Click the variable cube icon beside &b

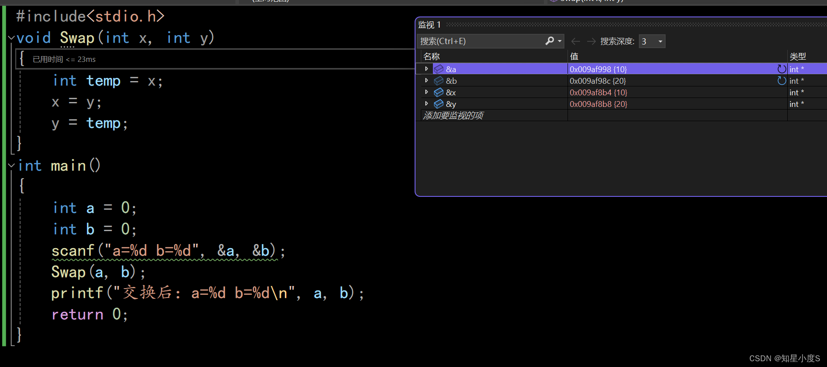[439, 81]
